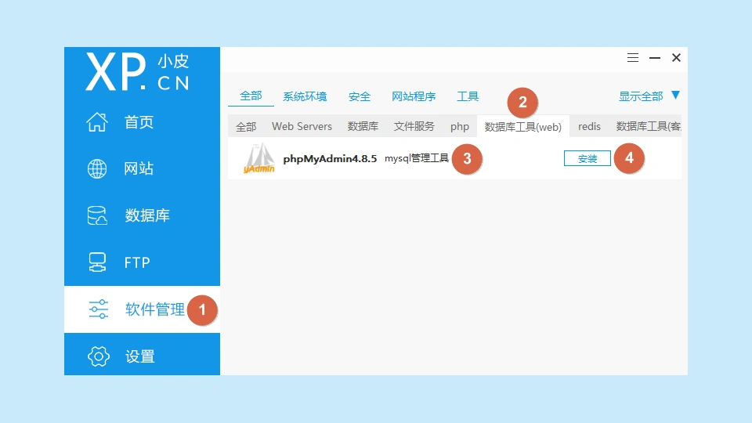Image resolution: width=752 pixels, height=423 pixels.
Task: Click the XP 小皮 logo
Action: (138, 72)
